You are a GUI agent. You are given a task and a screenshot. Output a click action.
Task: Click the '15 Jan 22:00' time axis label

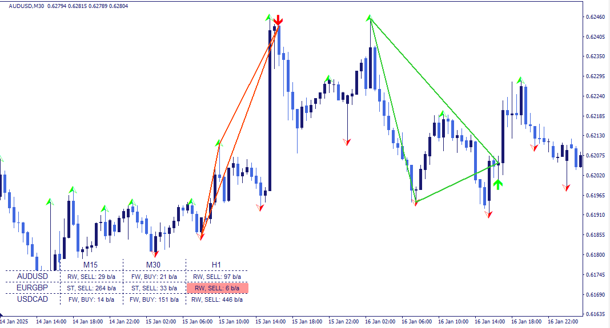tap(343, 322)
